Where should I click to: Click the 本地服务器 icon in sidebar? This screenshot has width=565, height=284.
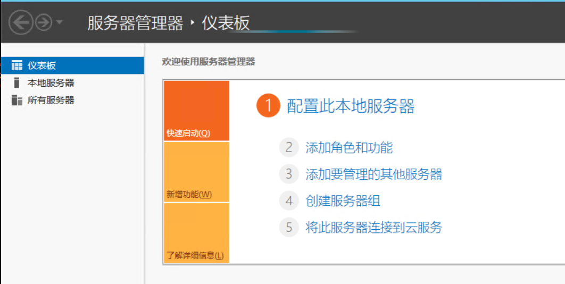coord(17,83)
